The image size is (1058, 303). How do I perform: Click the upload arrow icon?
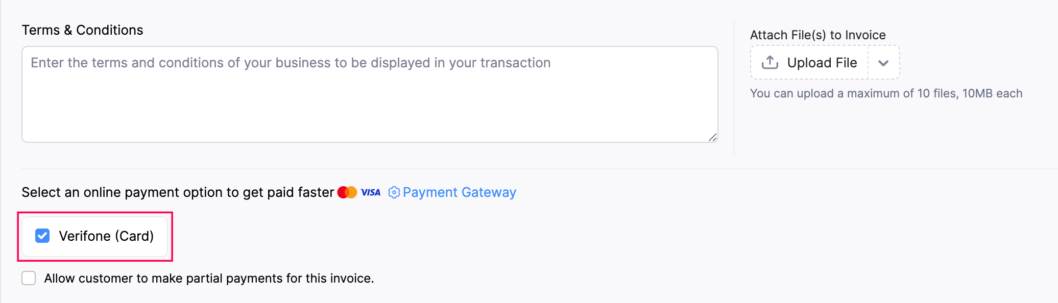pyautogui.click(x=770, y=62)
